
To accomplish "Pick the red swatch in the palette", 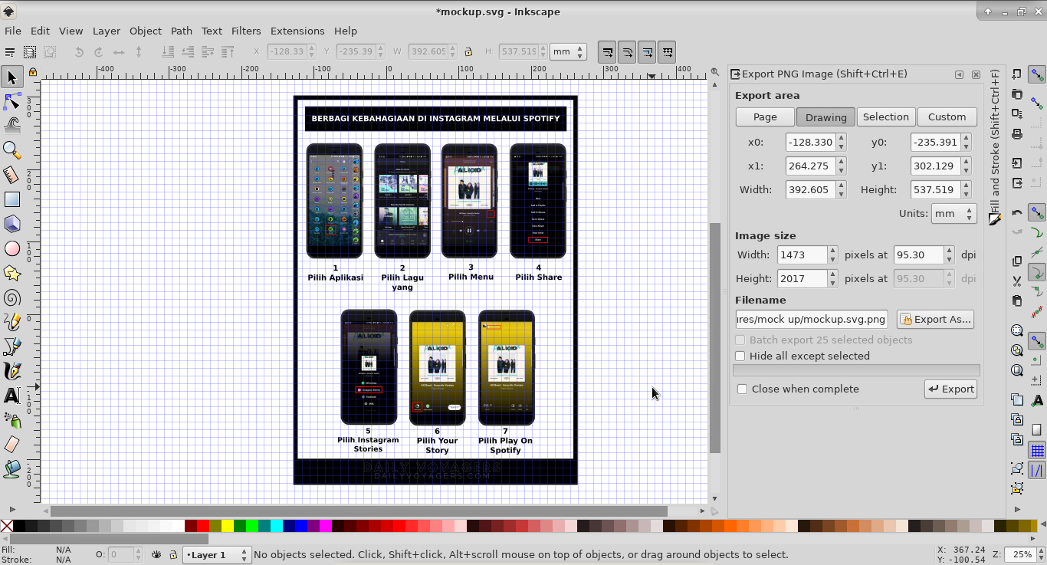I will tap(203, 526).
